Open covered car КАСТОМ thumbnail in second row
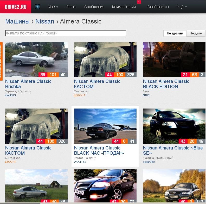 (x=36, y=126)
